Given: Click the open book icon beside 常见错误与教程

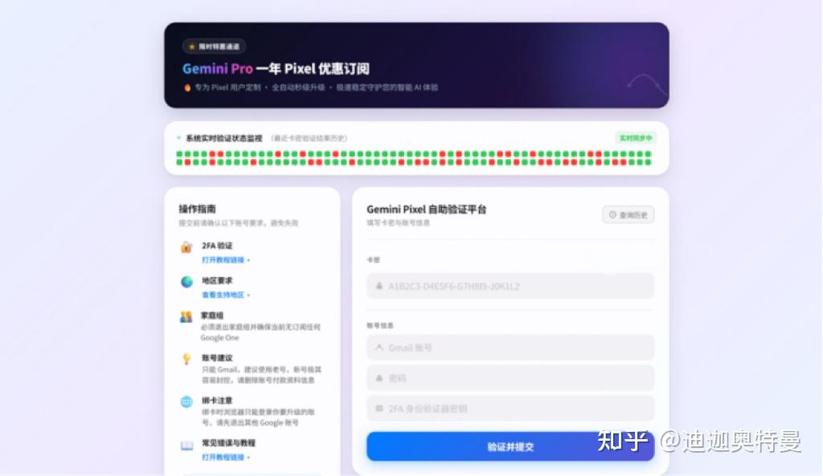Looking at the screenshot, I should tap(186, 445).
